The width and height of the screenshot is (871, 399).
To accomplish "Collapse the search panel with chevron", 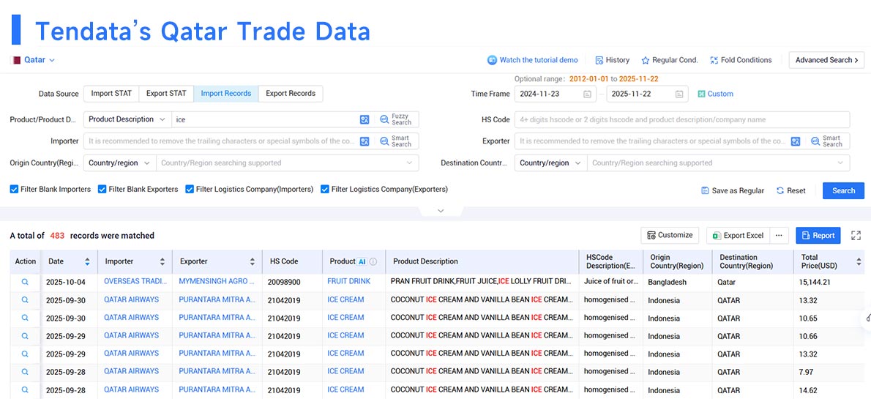I will pyautogui.click(x=441, y=211).
